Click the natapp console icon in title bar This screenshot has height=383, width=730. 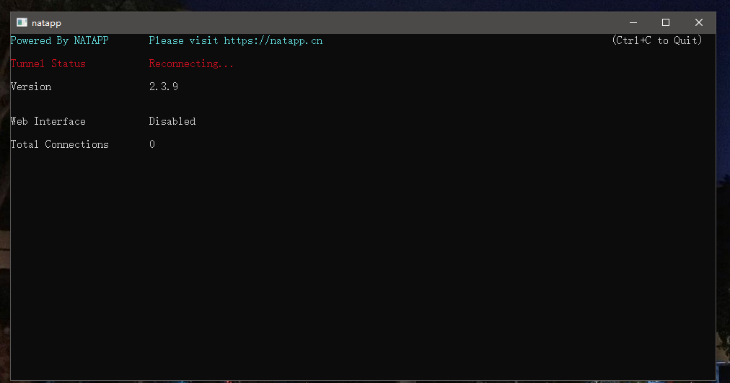click(x=22, y=22)
